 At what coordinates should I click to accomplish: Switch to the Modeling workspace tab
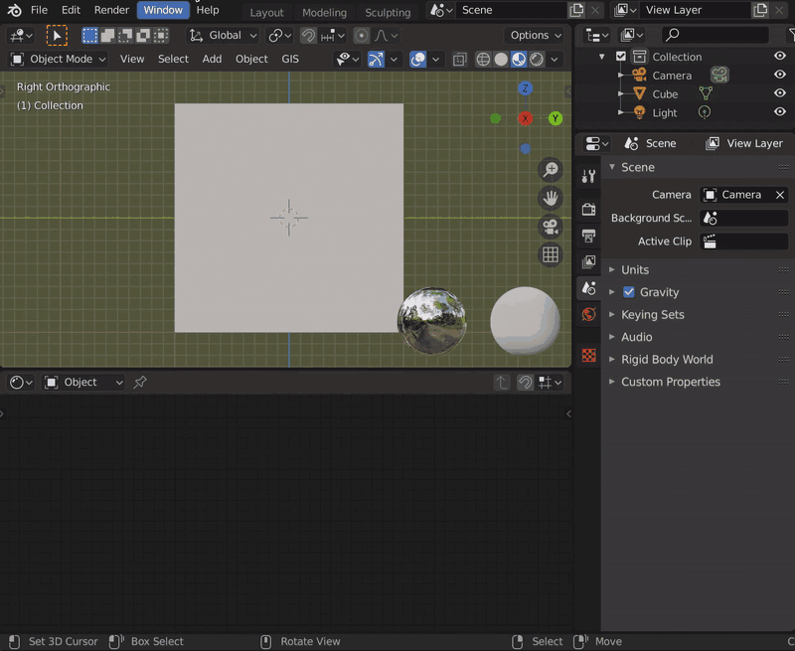point(325,13)
